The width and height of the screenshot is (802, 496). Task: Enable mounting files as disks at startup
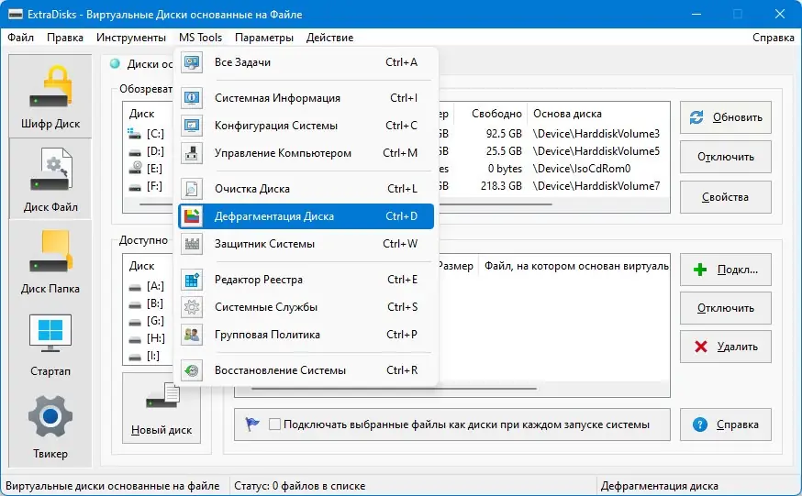pos(274,424)
